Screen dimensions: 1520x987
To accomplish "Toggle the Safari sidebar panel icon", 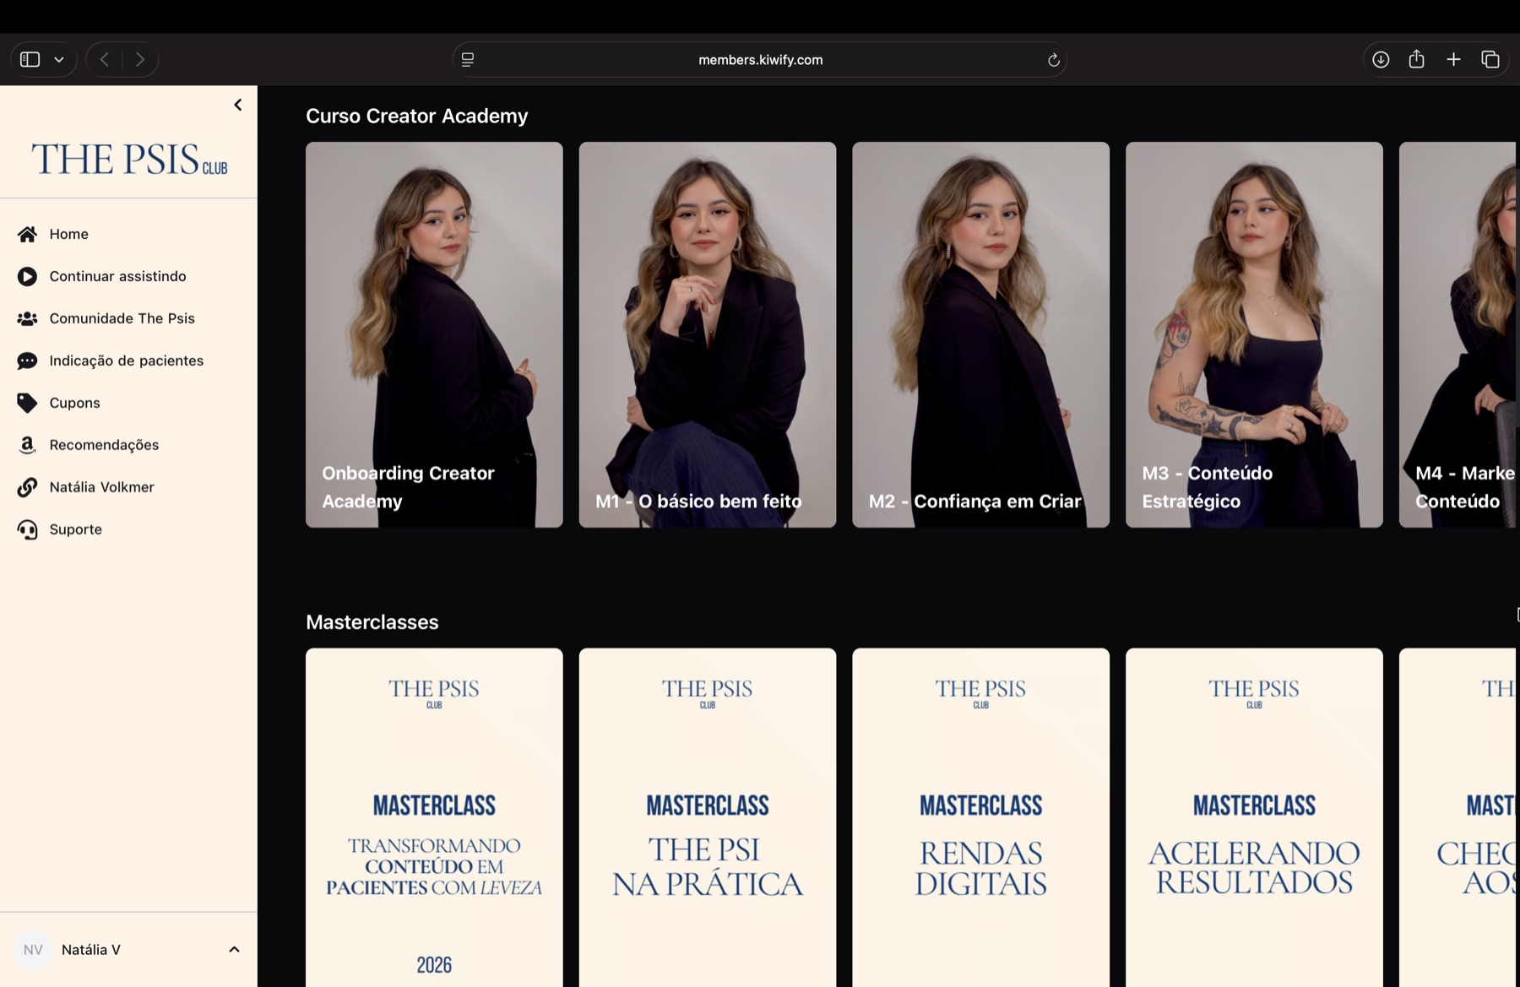I will (x=30, y=59).
